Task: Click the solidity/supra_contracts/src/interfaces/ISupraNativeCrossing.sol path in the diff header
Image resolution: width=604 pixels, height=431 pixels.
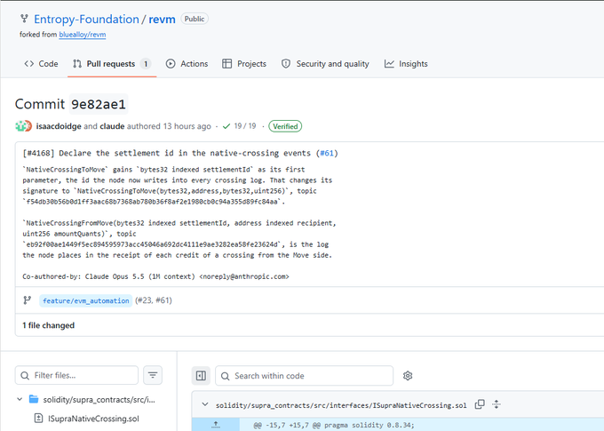Action: tap(341, 405)
